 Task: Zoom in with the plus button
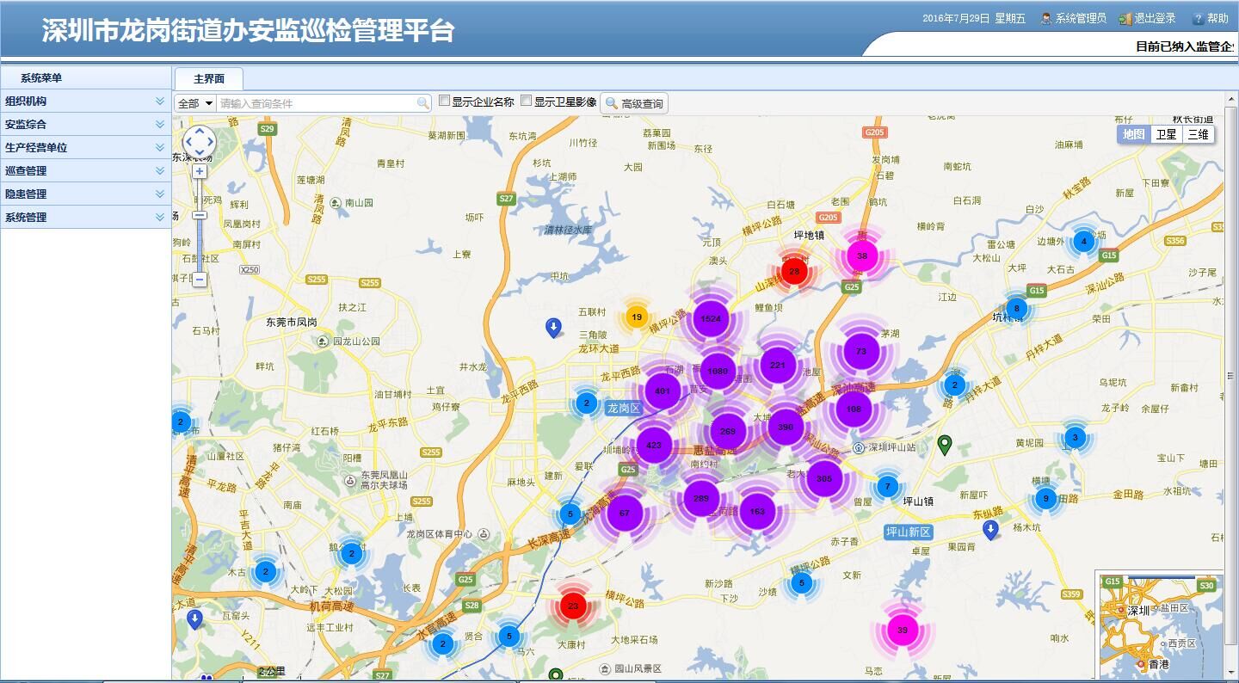coord(200,171)
